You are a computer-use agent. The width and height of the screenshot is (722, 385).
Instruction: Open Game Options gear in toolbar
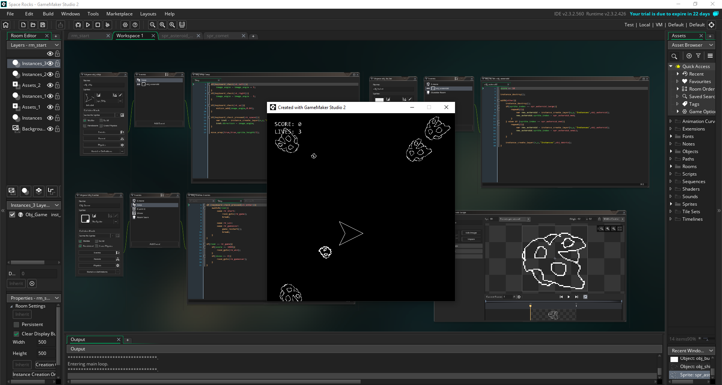click(125, 25)
